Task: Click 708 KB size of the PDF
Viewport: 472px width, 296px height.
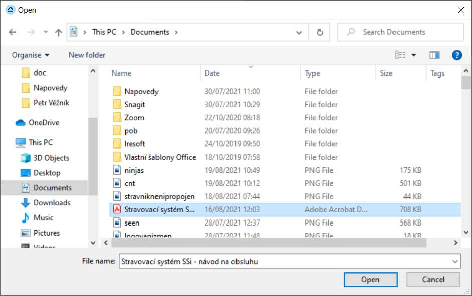Action: coord(410,209)
